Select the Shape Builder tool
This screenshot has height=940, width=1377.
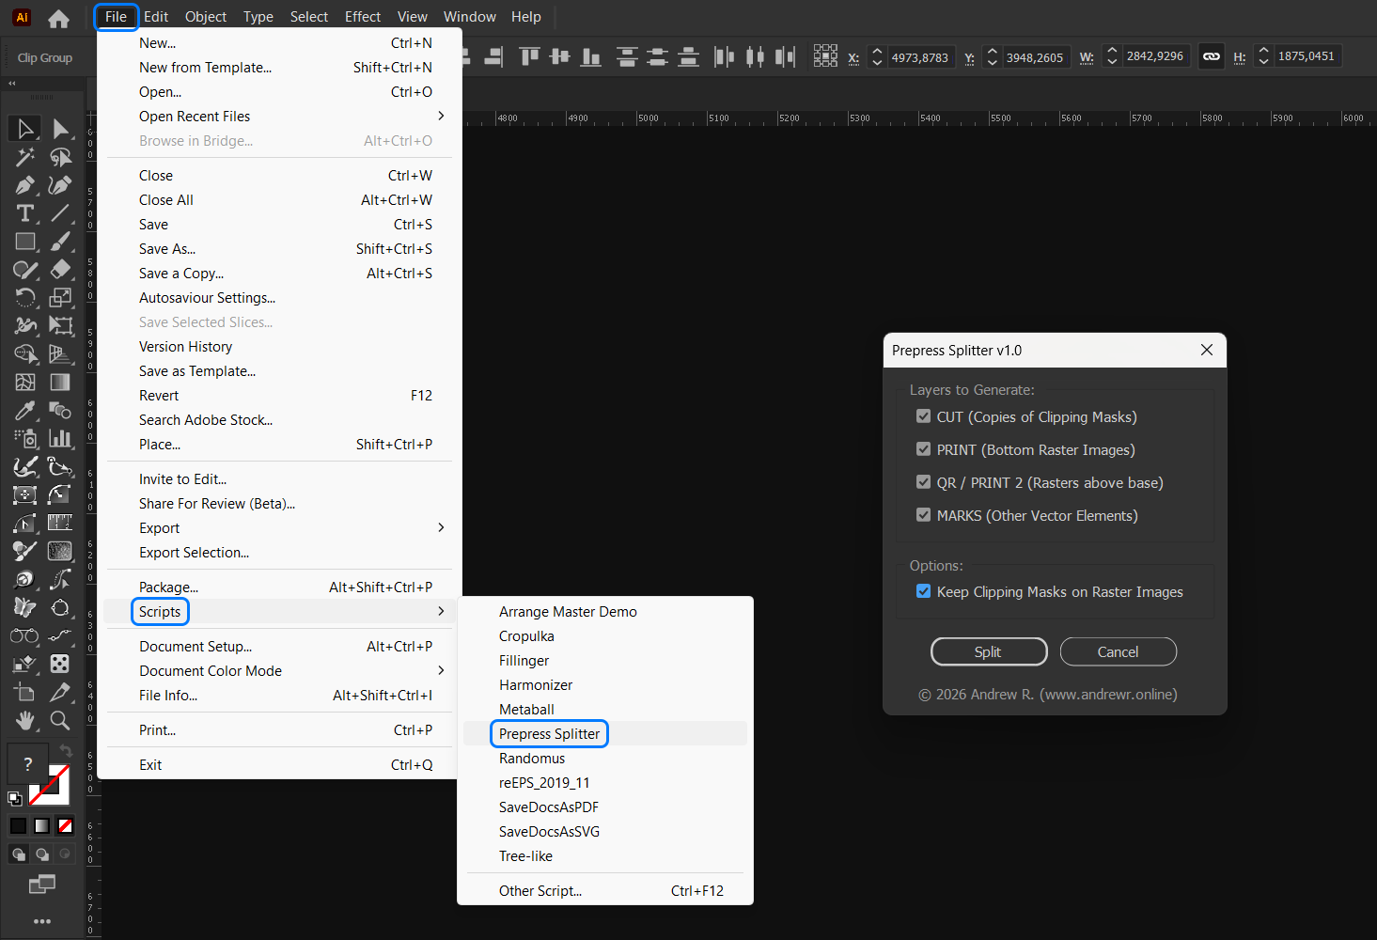(x=25, y=354)
